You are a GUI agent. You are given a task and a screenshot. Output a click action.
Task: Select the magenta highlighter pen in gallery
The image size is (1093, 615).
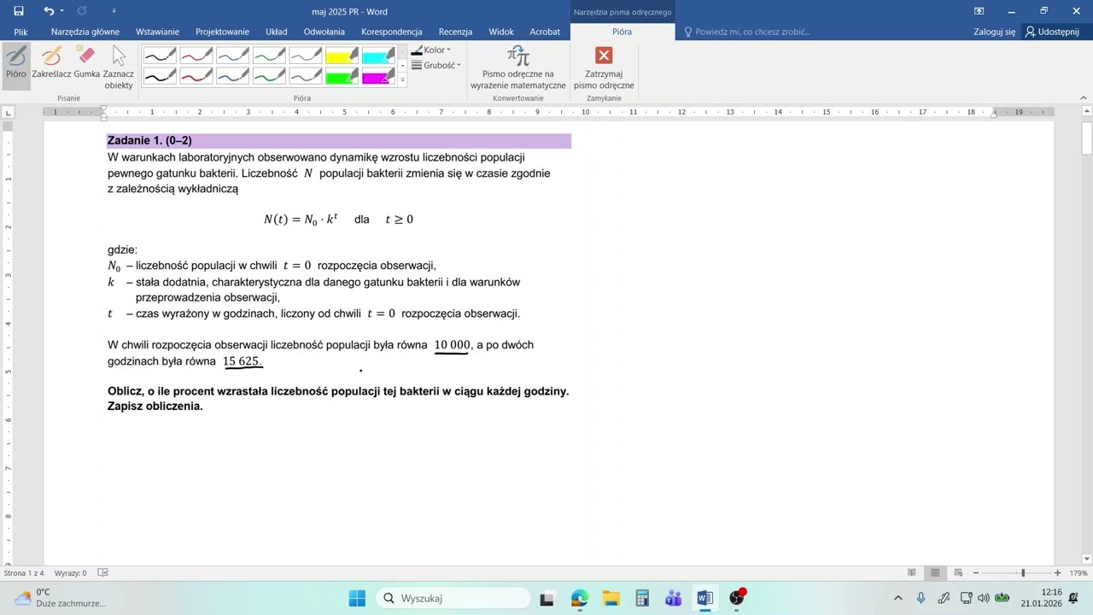(377, 76)
